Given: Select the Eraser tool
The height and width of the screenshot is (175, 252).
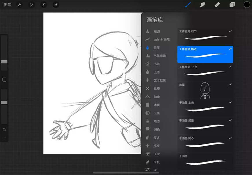Looking at the screenshot, I should (217, 5).
